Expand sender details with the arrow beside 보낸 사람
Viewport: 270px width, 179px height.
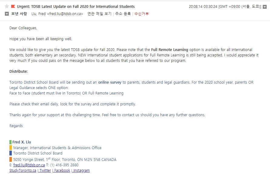coord(7,14)
